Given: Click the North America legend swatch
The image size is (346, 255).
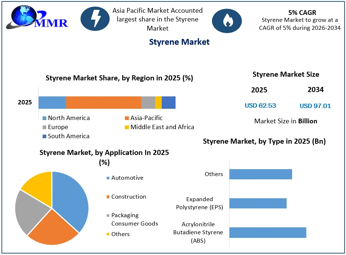Looking at the screenshot, I should 44,118.
